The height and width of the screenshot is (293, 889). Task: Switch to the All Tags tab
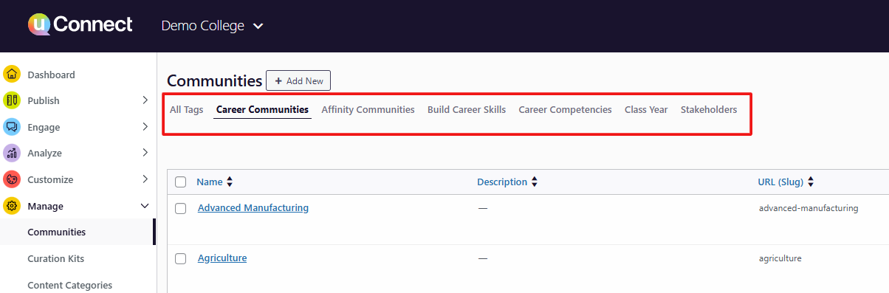[x=186, y=109]
